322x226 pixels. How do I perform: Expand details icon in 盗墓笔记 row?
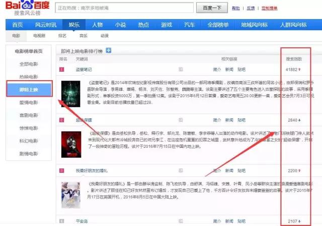(181, 70)
